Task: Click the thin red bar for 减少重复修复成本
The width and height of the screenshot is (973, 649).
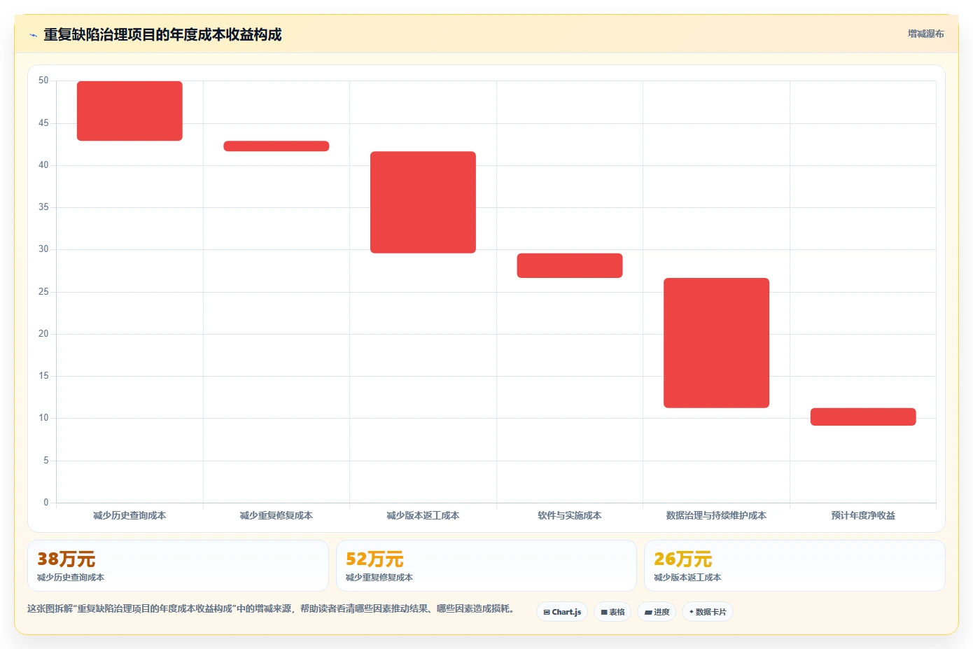Action: pos(276,146)
